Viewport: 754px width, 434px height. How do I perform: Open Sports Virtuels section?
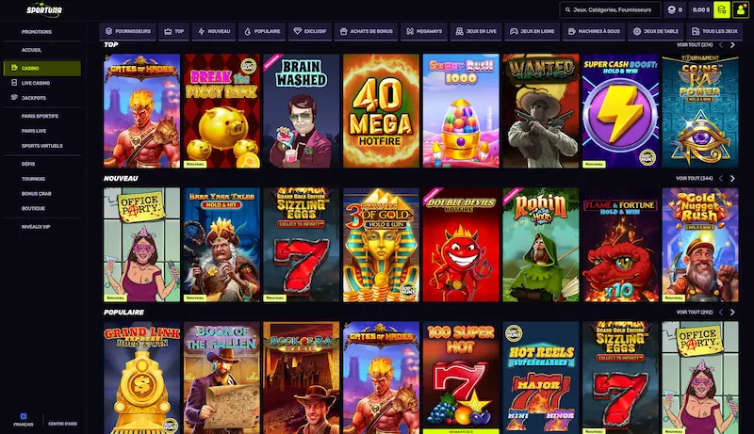pyautogui.click(x=41, y=146)
